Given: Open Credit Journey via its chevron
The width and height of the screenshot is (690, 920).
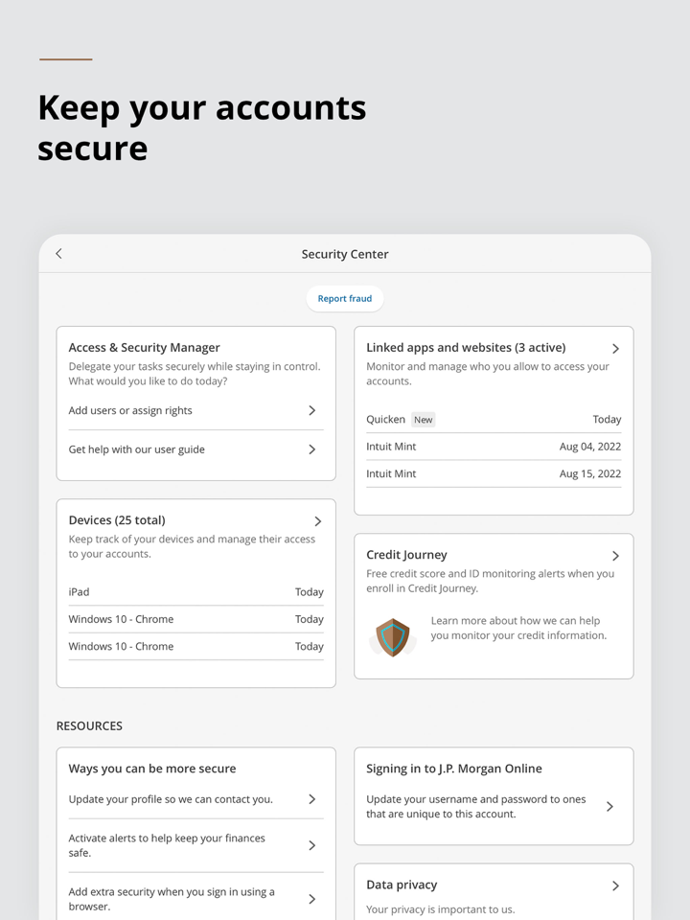Looking at the screenshot, I should tap(615, 556).
